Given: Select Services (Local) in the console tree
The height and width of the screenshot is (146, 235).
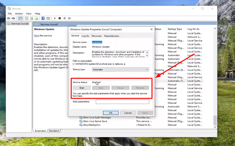Looking at the screenshot, I should pos(20,24).
